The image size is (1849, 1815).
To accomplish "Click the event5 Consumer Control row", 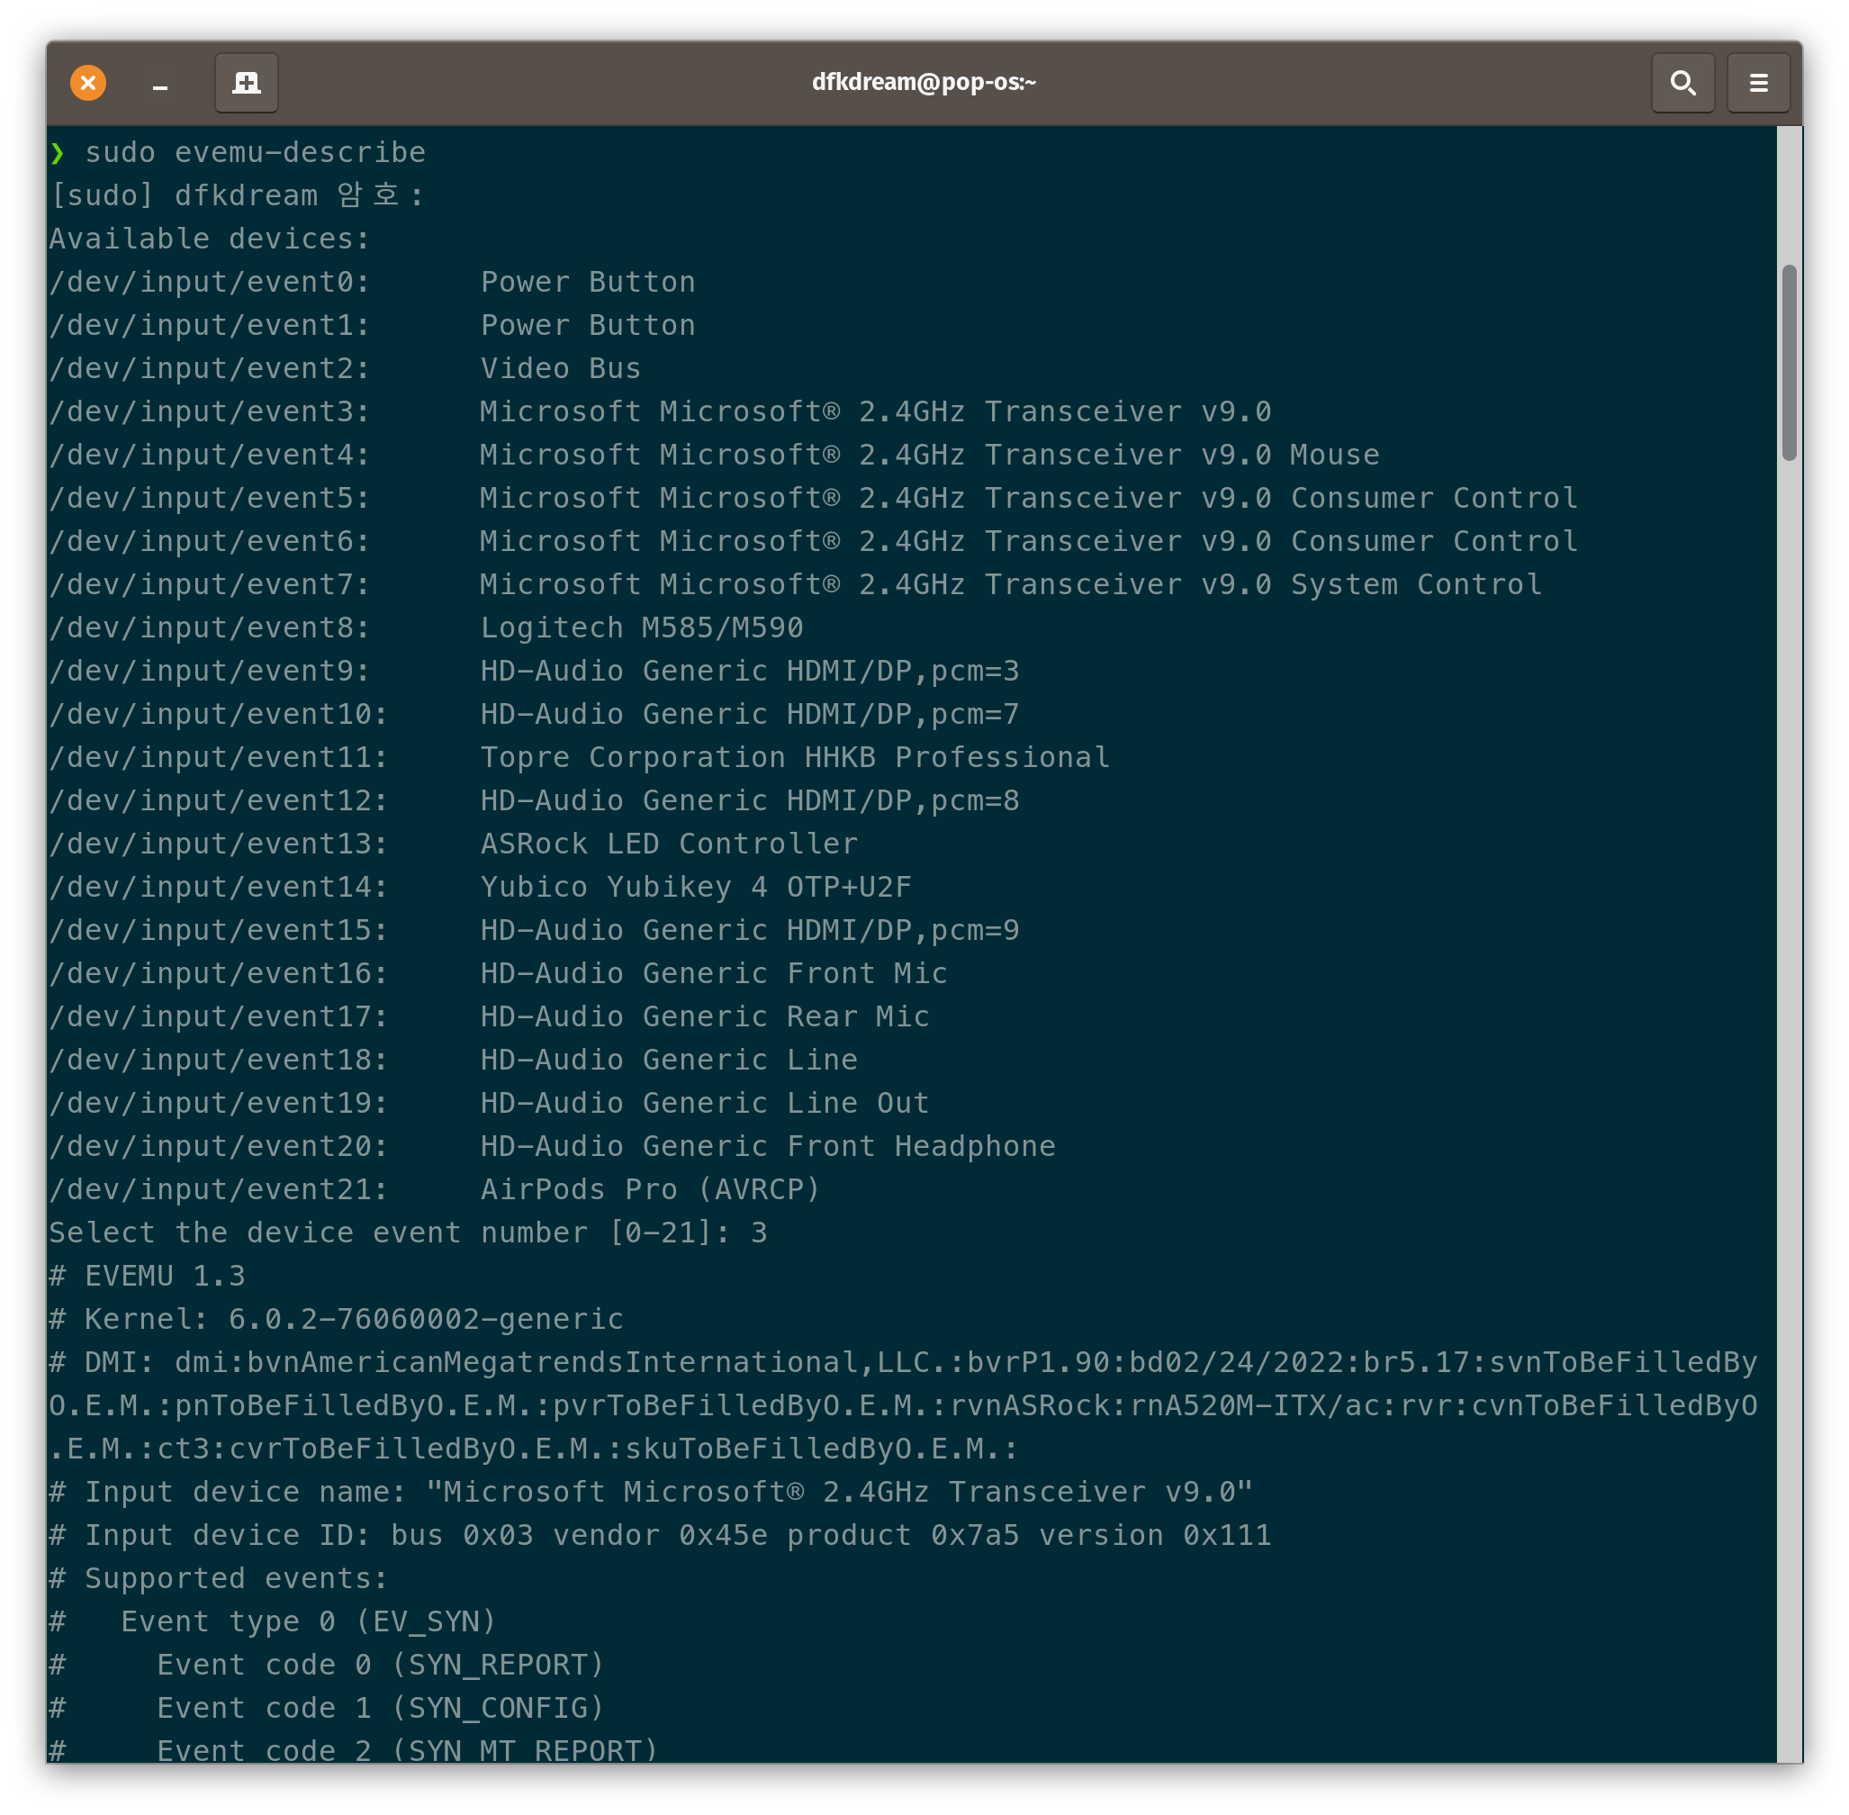I will pos(814,498).
